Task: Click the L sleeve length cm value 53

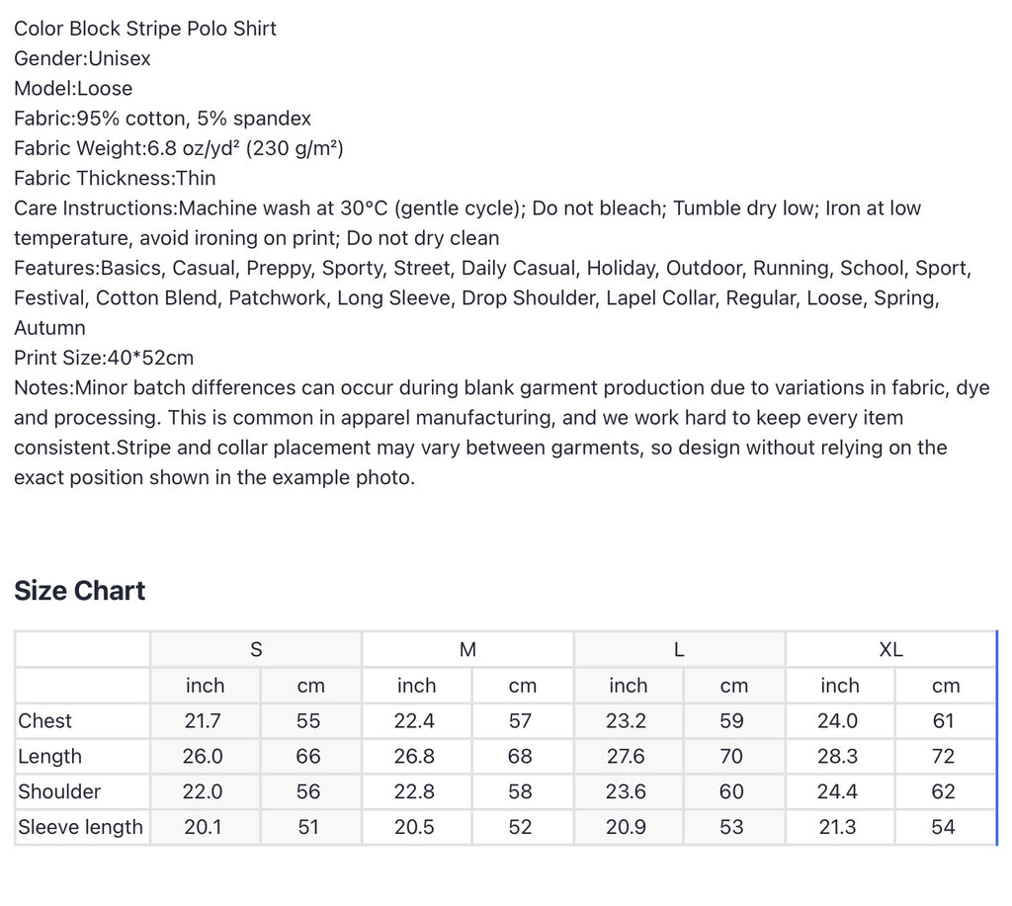Action: pos(731,827)
